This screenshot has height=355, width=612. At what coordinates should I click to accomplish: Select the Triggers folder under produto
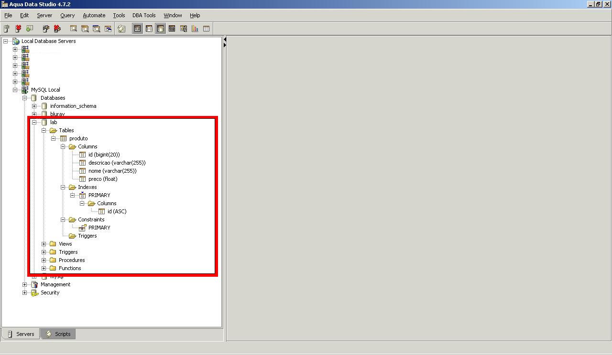[x=87, y=236]
